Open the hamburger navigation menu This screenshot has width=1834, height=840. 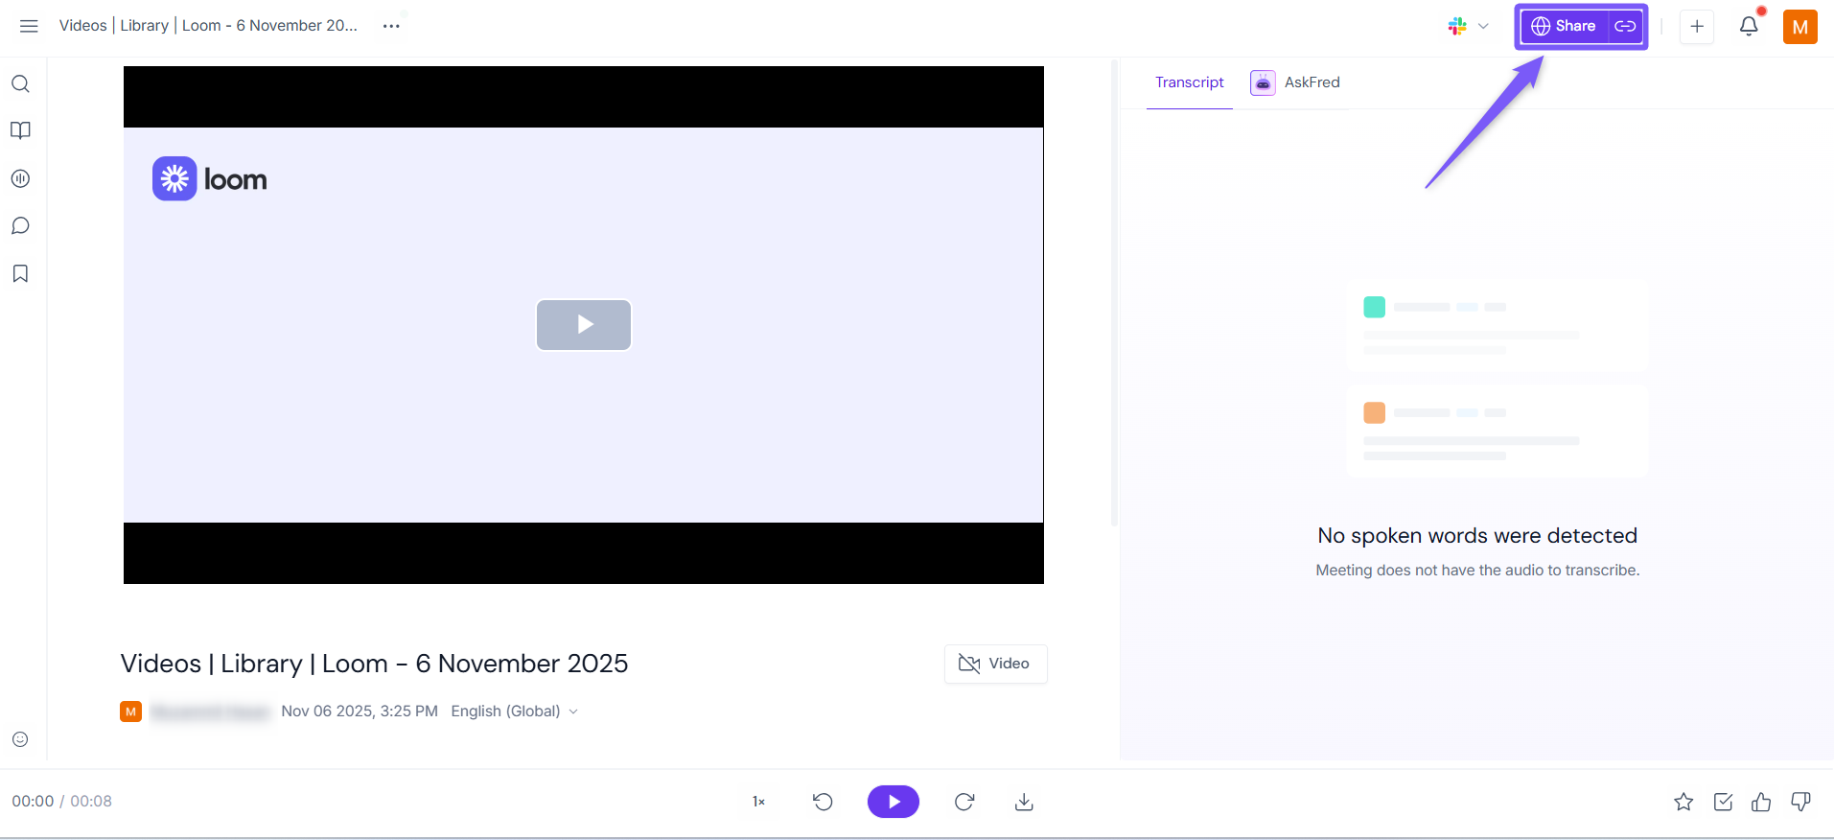[x=29, y=26]
